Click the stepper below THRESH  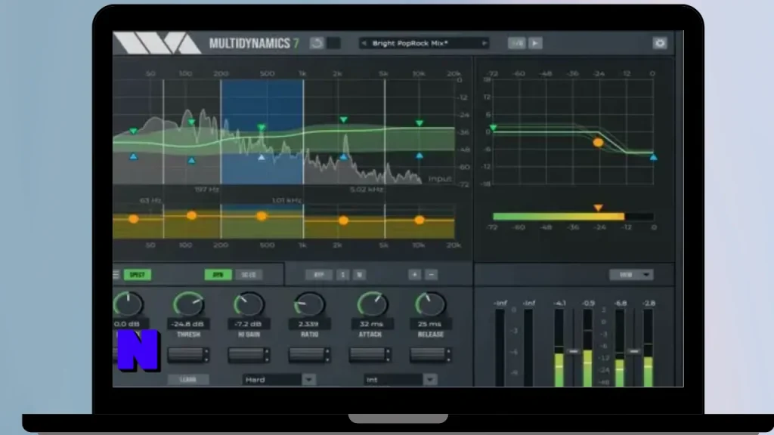188,355
